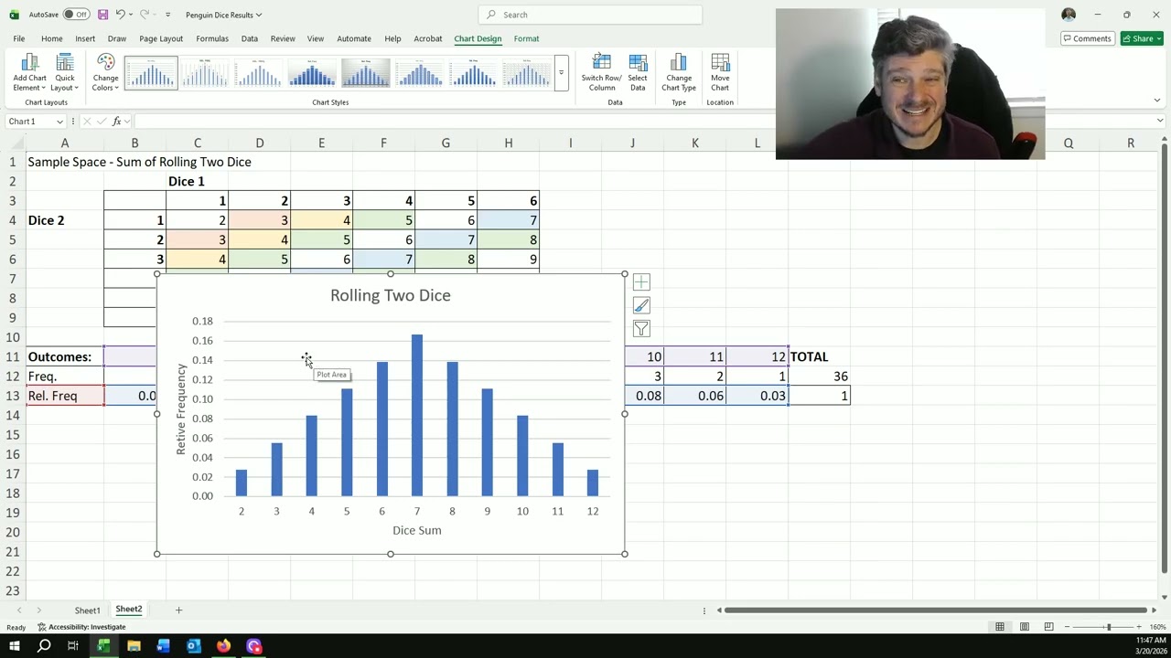Click the Dice Sum axis title
This screenshot has width=1171, height=658.
tap(416, 530)
